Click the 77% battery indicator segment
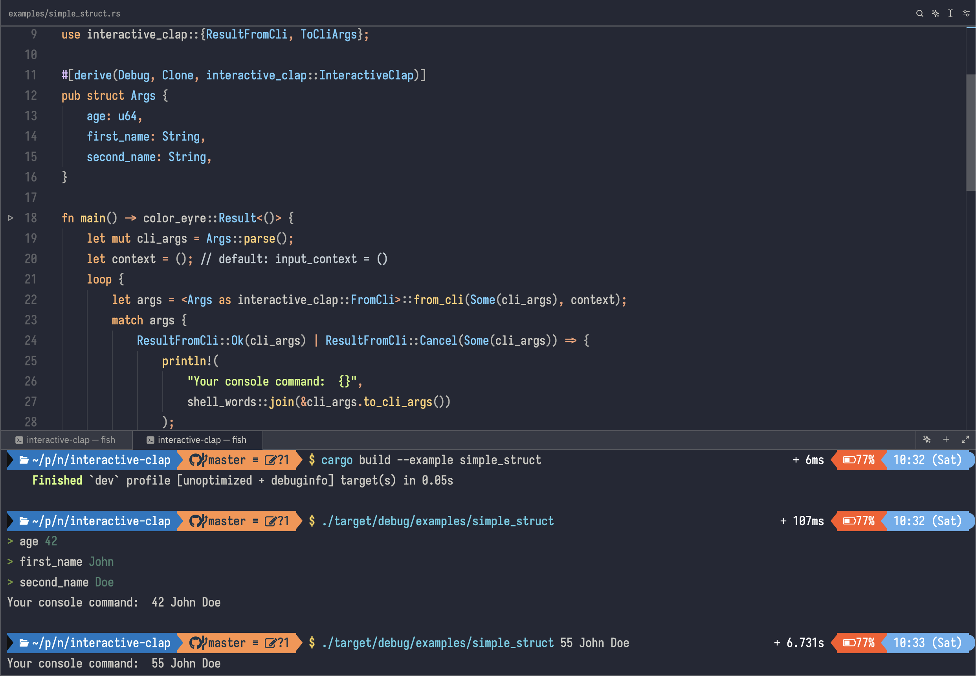Viewport: 976px width, 676px height. [x=859, y=460]
